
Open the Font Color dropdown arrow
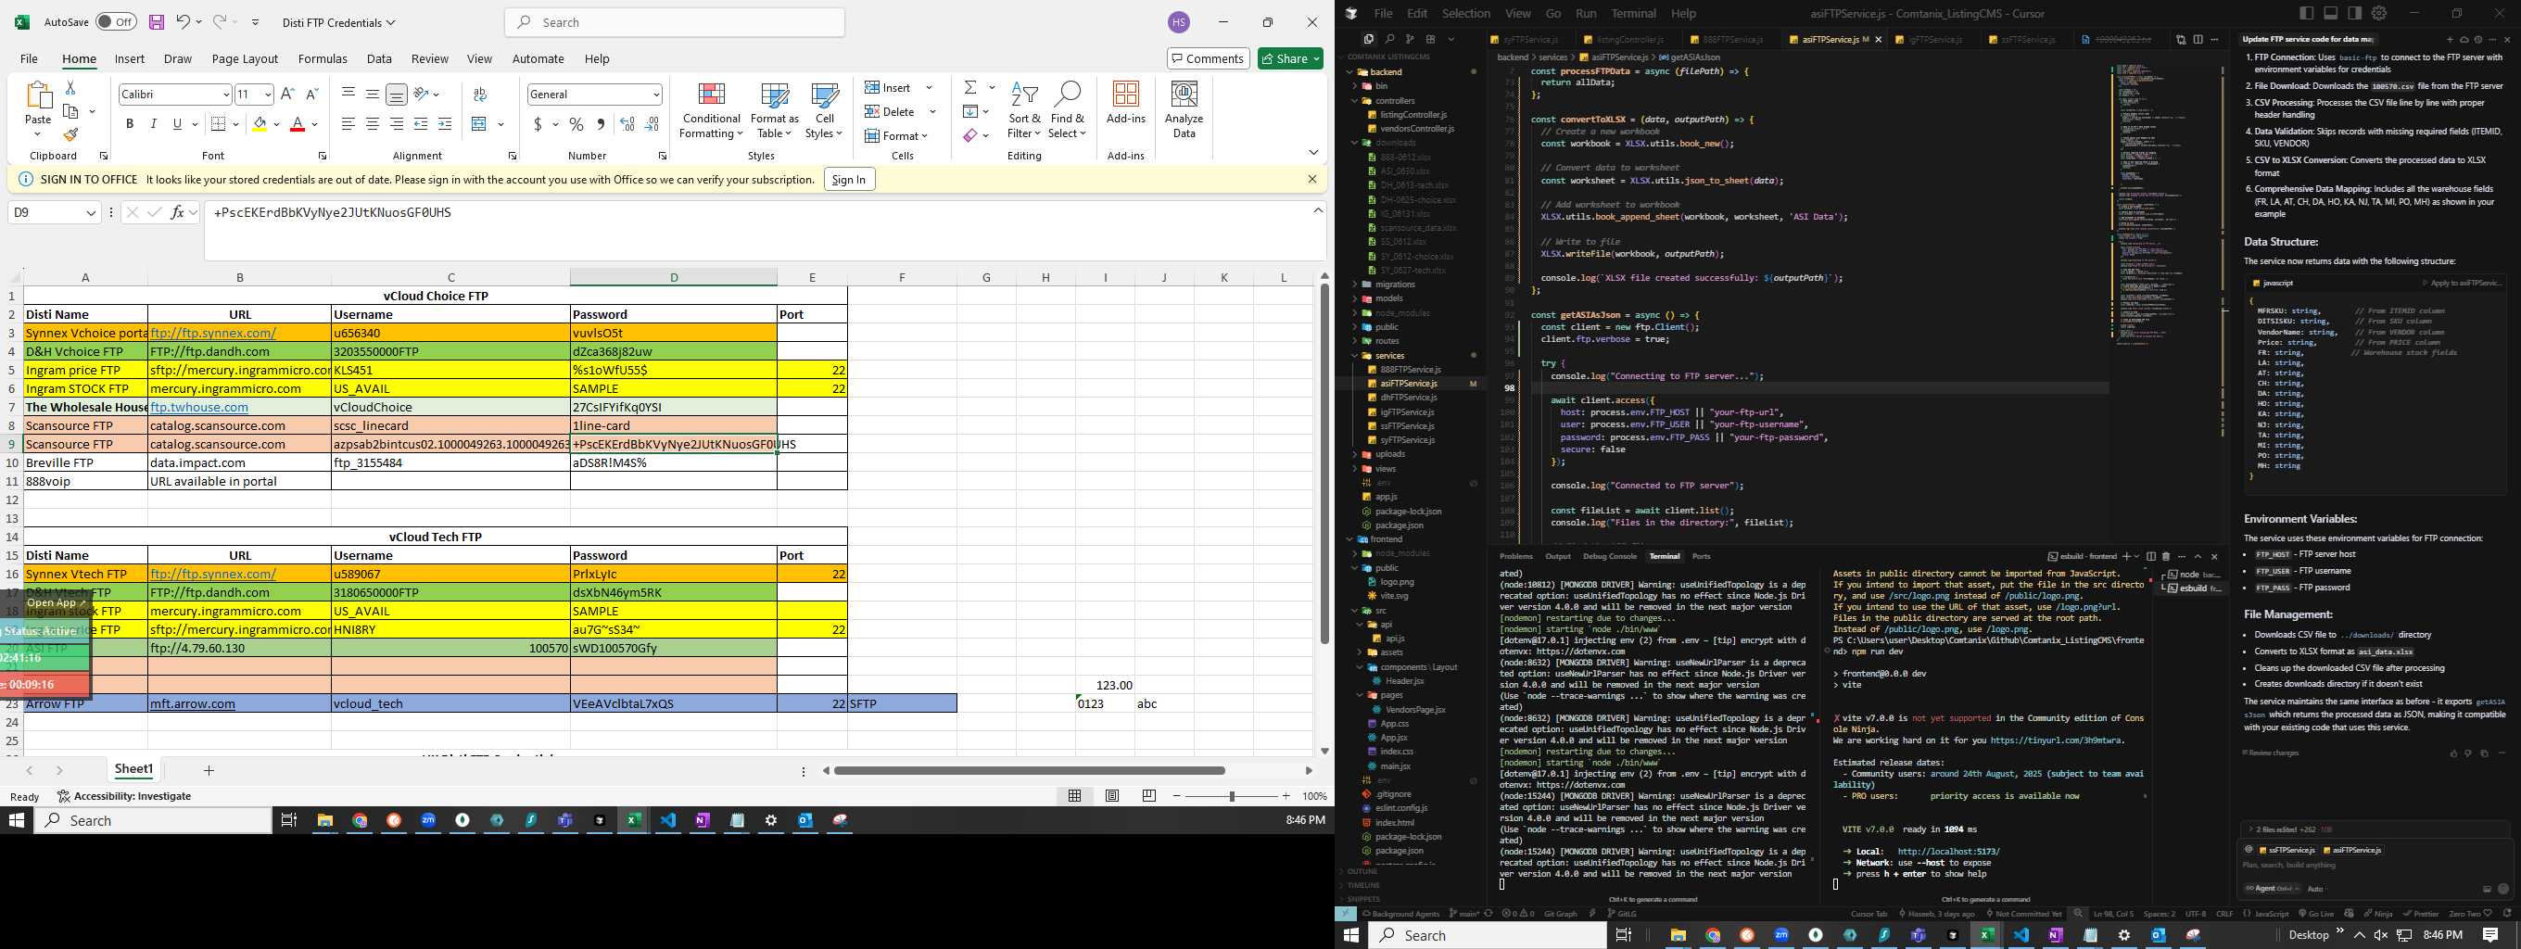pos(315,124)
